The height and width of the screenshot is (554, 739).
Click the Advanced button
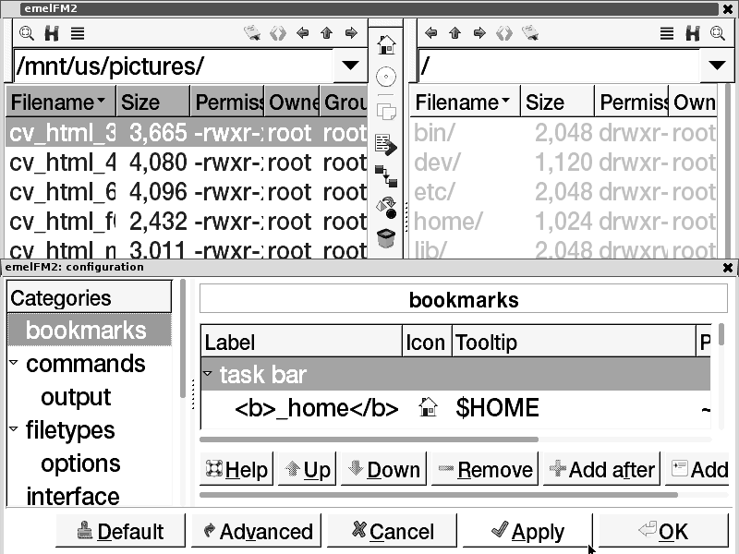click(257, 531)
